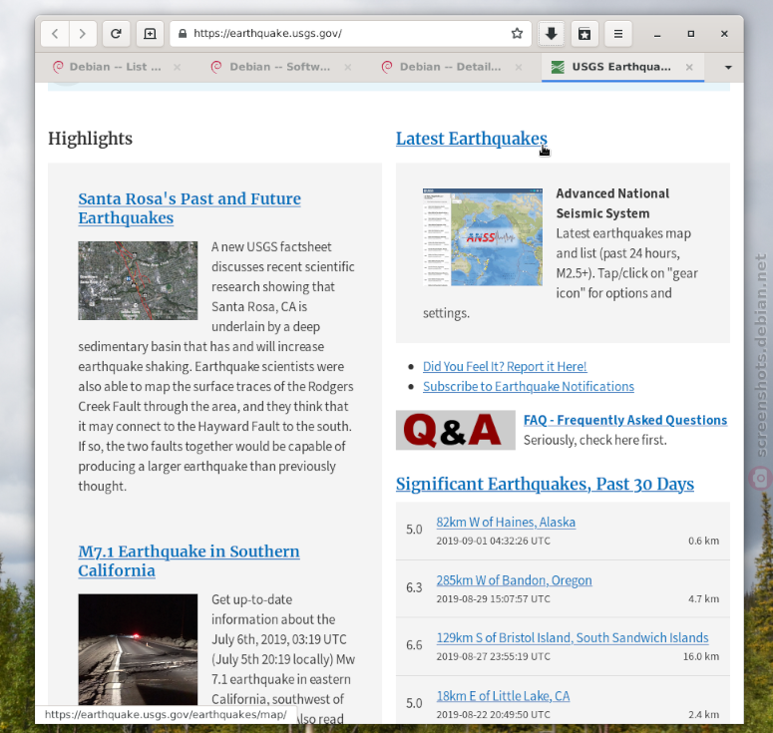Go back to the previous page
This screenshot has height=733, width=773.
(55, 34)
